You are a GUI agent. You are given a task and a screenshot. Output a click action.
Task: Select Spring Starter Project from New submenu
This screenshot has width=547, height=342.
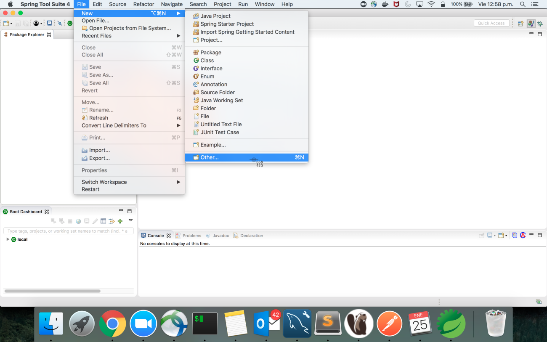click(227, 24)
